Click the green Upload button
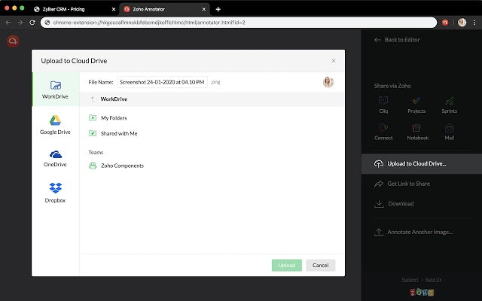 coord(286,265)
